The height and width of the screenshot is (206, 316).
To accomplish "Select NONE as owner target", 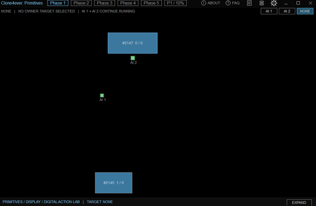I will 305,11.
